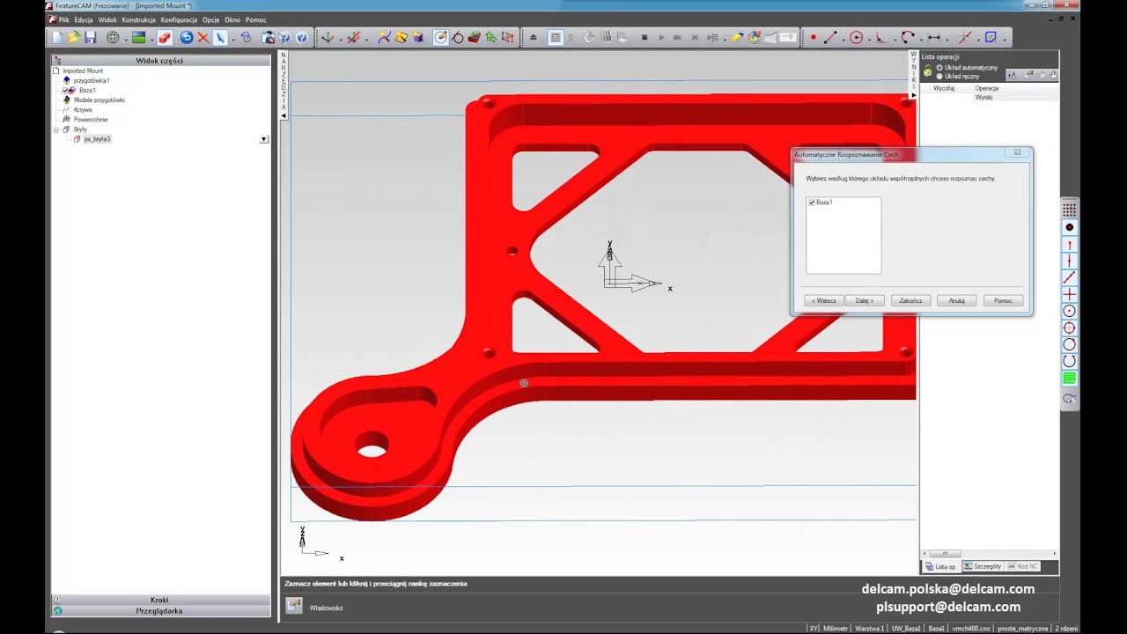Click the Milimetr status bar entry
This screenshot has width=1127, height=634.
[835, 628]
